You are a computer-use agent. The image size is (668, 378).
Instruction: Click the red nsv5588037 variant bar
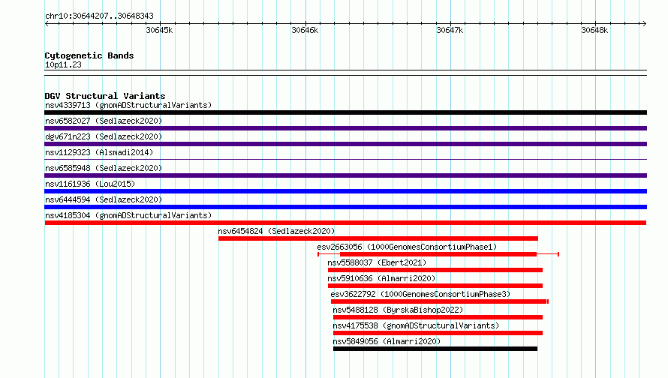(435, 270)
